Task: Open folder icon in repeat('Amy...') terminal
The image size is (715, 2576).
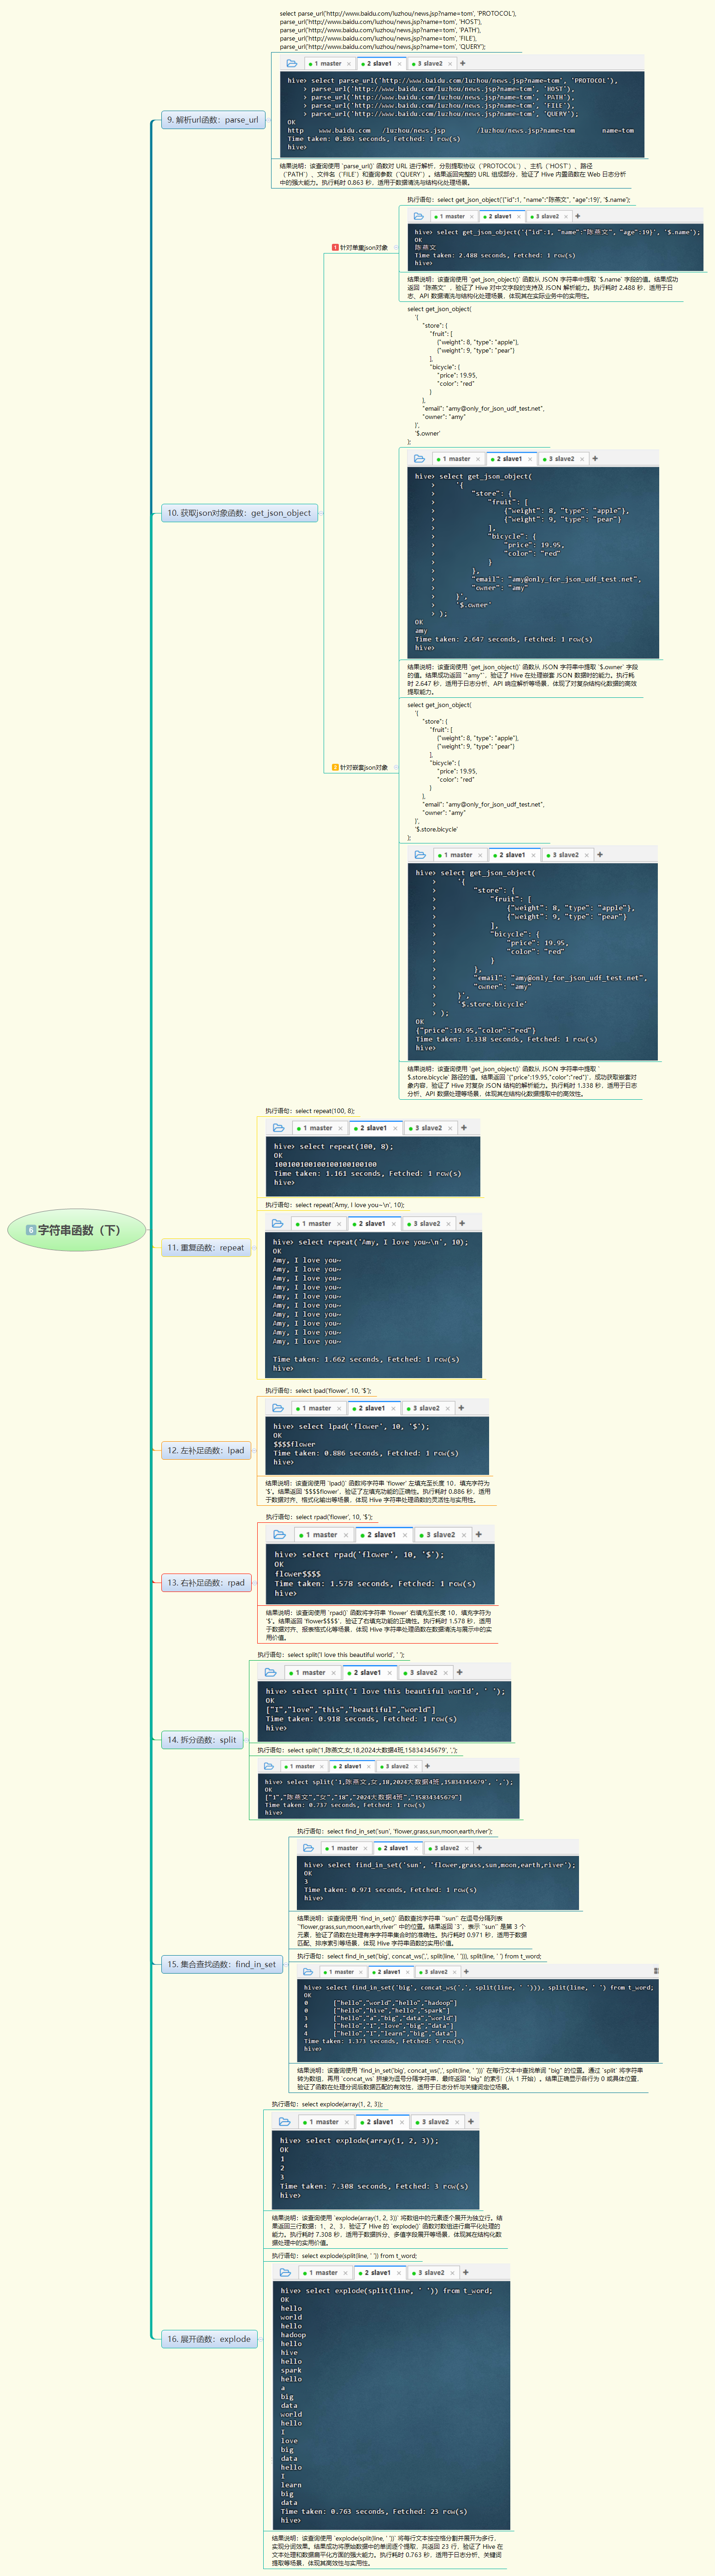Action: pos(278,1223)
